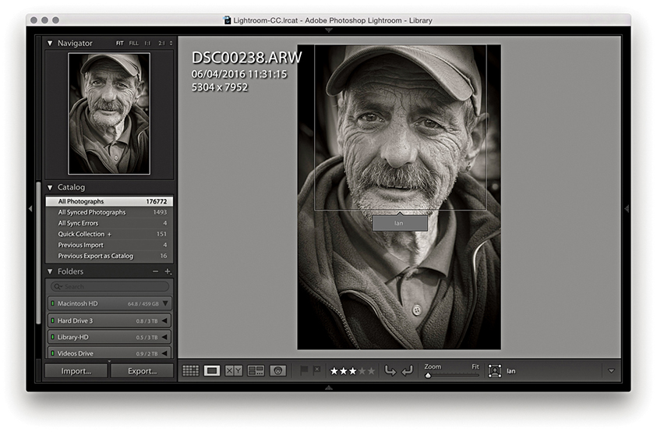Click the Import... button

[76, 371]
